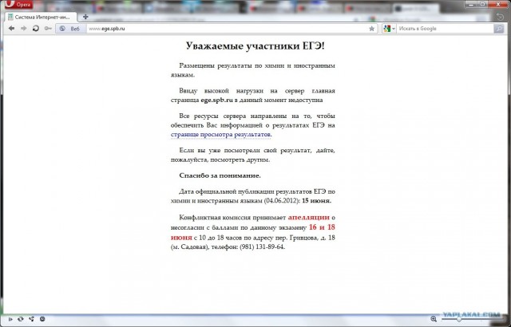Go forward with the Forward arrow
The width and height of the screenshot is (511, 327).
click(23, 29)
